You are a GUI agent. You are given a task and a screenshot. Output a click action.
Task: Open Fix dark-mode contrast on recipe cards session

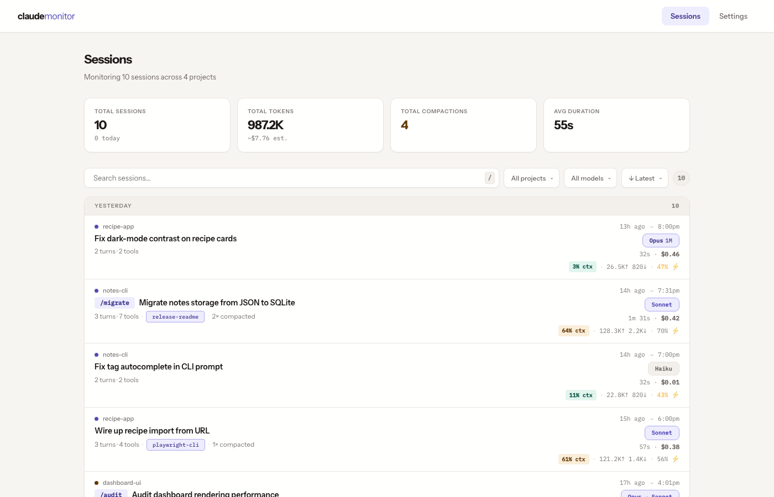165,239
